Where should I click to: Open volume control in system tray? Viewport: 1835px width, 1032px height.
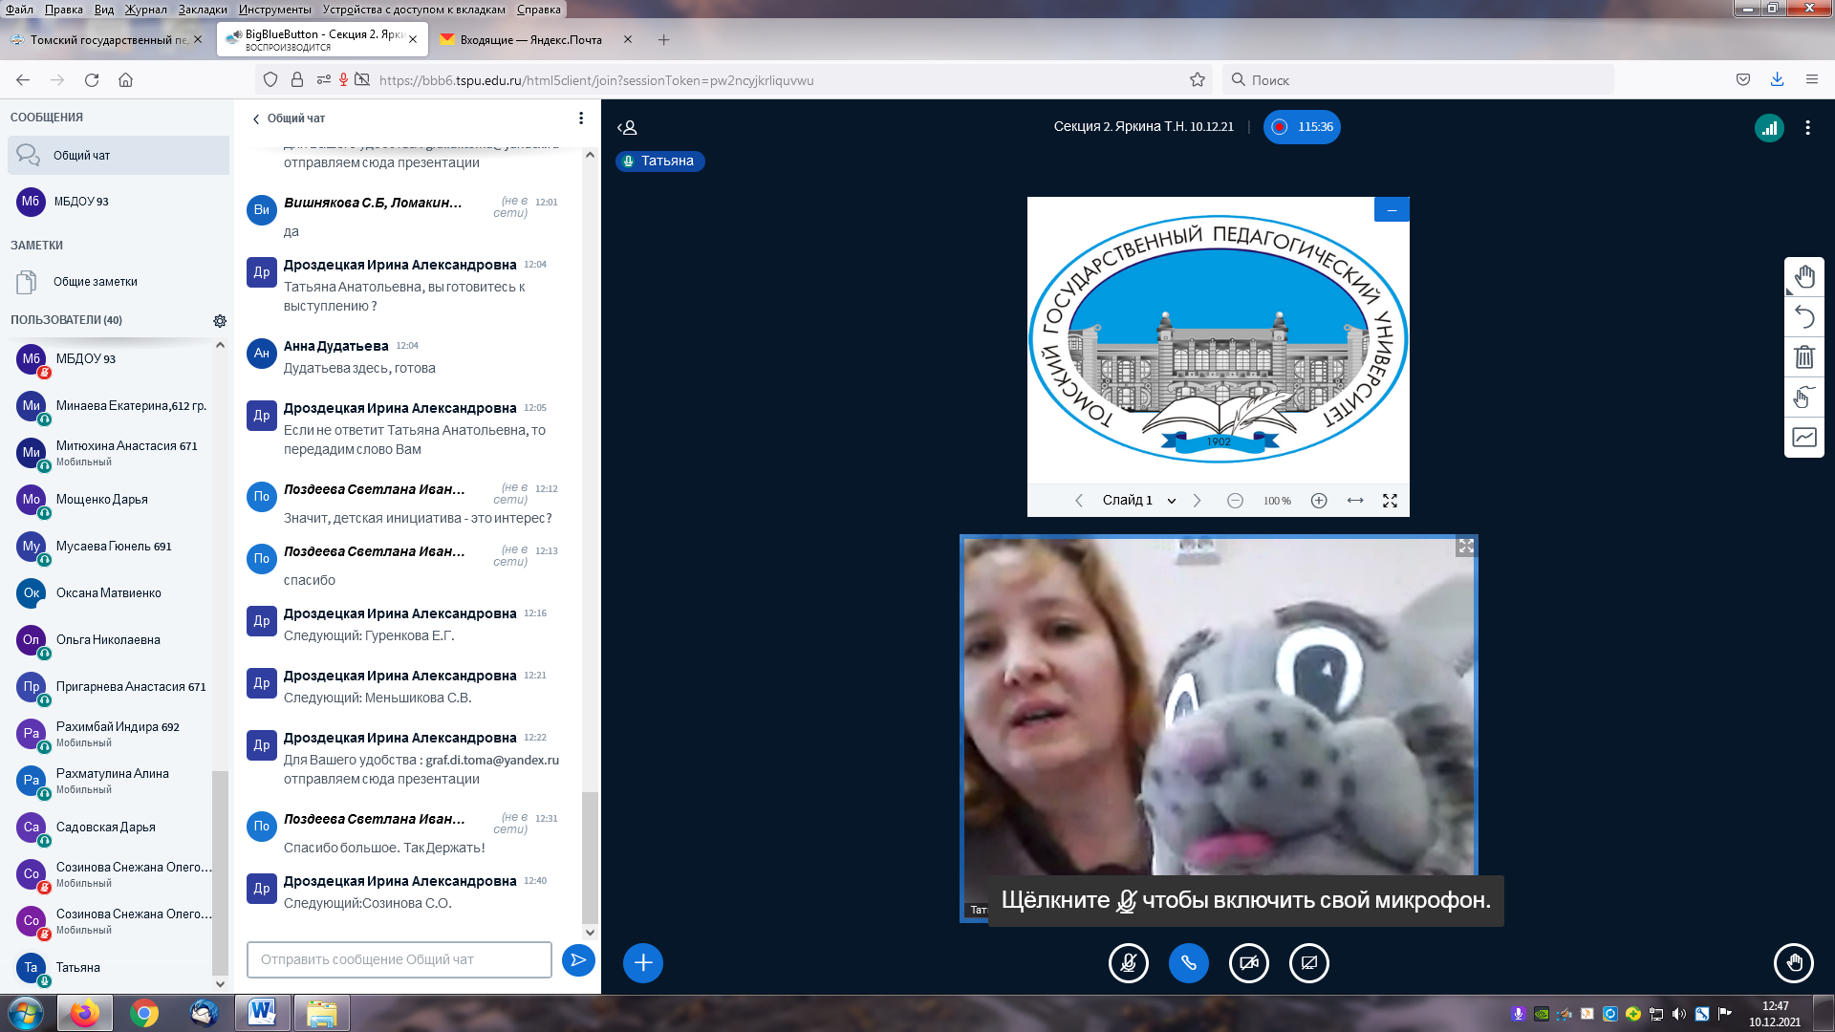pos(1679,1014)
